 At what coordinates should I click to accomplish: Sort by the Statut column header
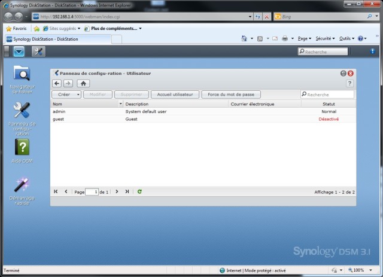pyautogui.click(x=329, y=104)
